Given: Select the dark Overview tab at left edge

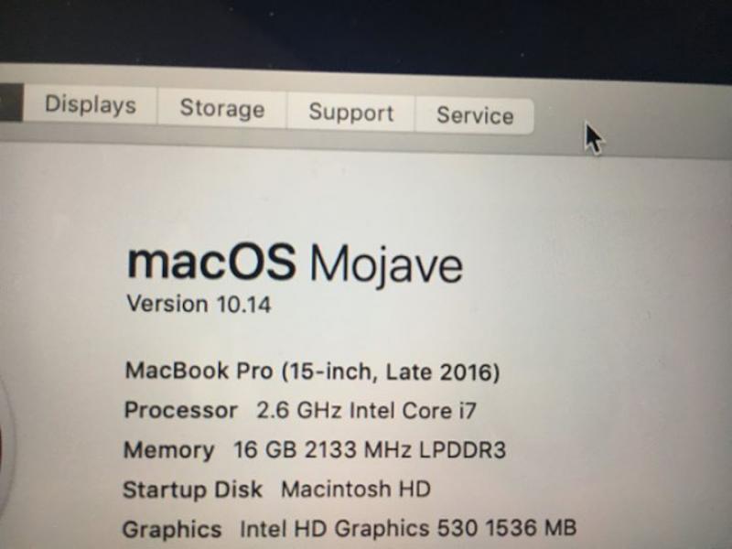Looking at the screenshot, I should coord(10,102).
